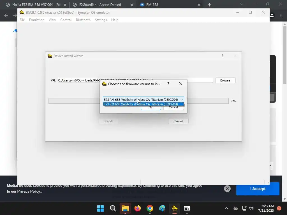
Task: Open the File menu in EKA2L1
Action: tap(22, 20)
